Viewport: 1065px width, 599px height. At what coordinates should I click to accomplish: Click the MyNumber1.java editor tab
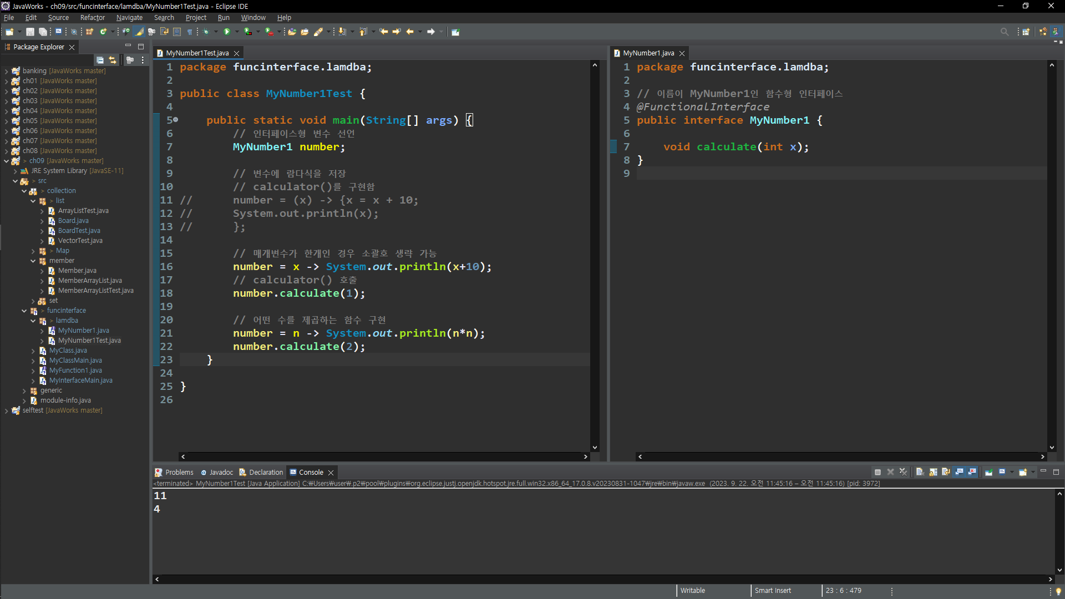tap(648, 53)
